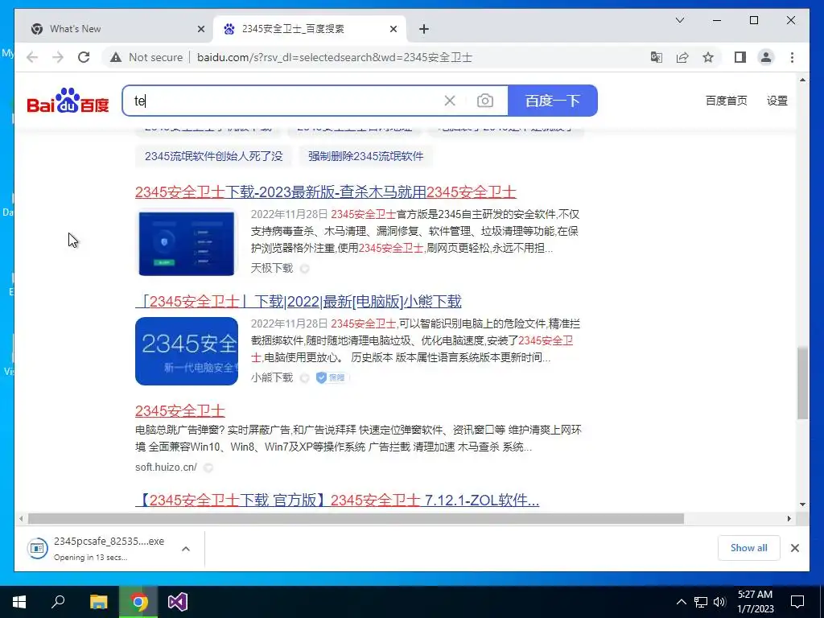Image resolution: width=824 pixels, height=618 pixels.
Task: Show hidden system tray icons
Action: 681,602
